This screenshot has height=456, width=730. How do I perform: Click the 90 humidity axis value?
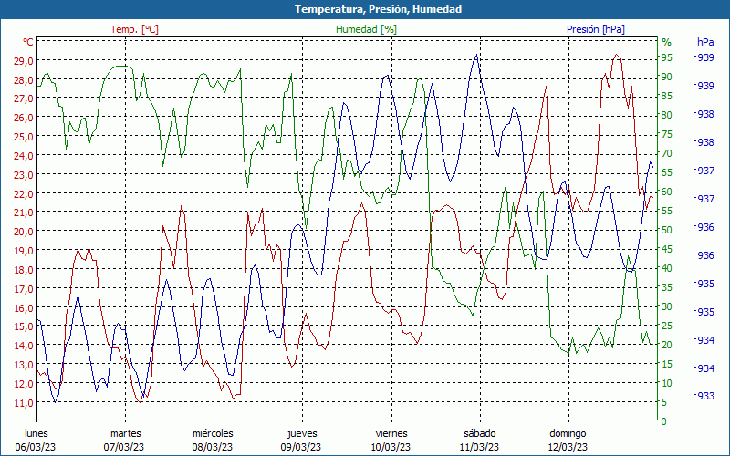pyautogui.click(x=667, y=77)
